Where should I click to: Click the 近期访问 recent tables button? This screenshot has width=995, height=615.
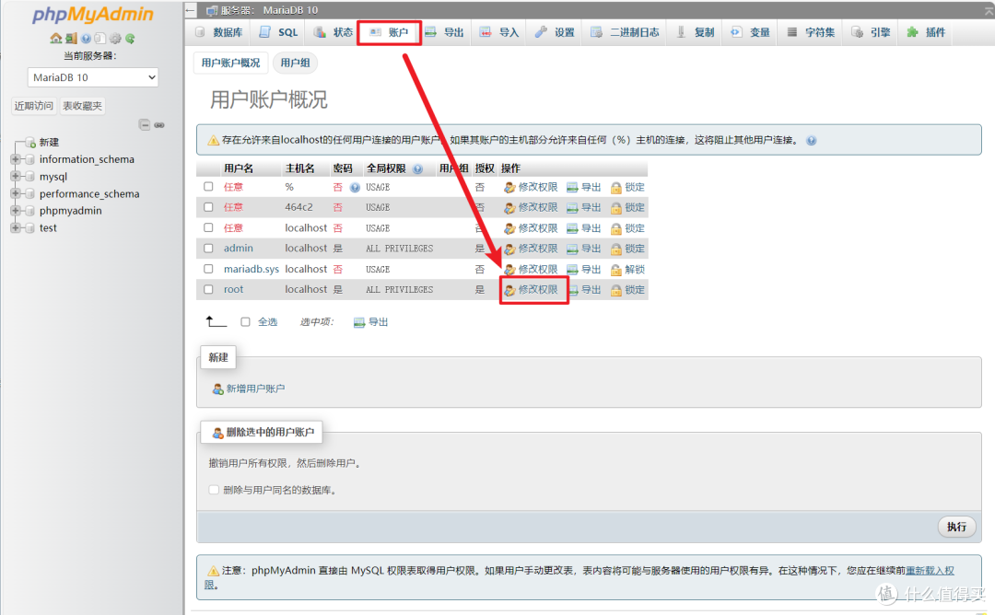[x=33, y=105]
